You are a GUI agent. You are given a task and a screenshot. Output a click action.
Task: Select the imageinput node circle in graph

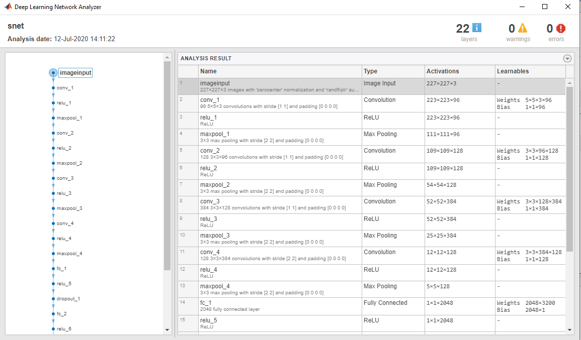[x=53, y=73]
